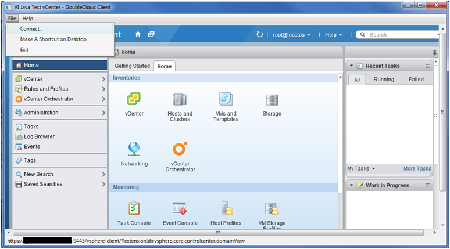Open the Help dropdown in blue header
This screenshot has height=249, width=450.
(x=333, y=35)
